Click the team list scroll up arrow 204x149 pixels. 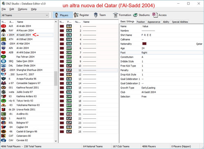click(56, 22)
